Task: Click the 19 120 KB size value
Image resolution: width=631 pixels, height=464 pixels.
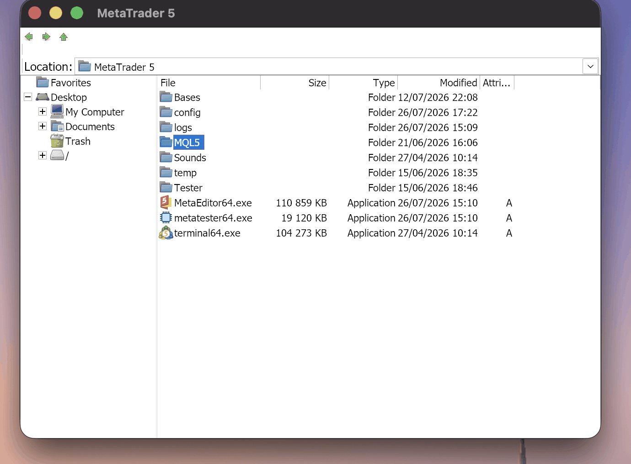Action: (304, 218)
